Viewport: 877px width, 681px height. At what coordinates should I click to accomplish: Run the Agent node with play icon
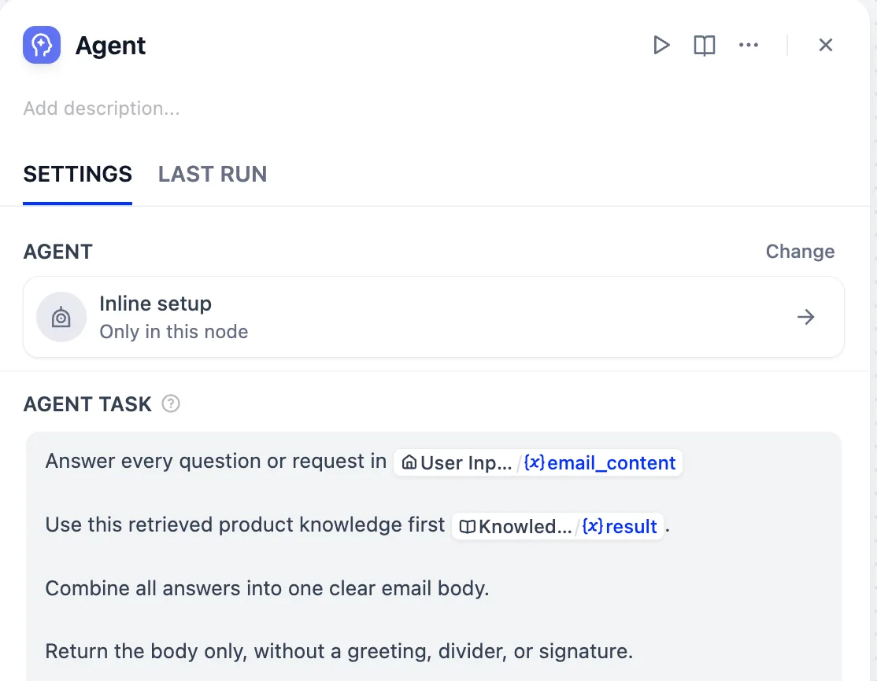point(661,46)
